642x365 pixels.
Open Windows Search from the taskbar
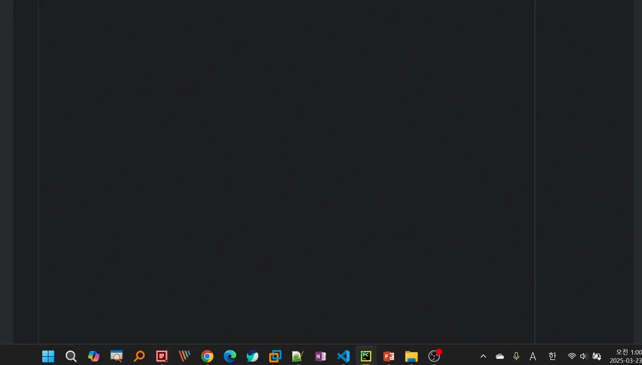pos(71,356)
